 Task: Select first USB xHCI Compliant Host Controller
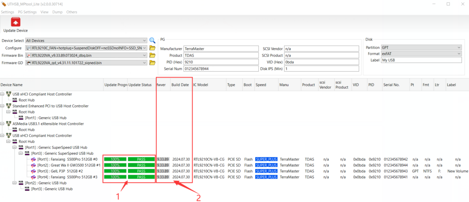[x=42, y=94]
